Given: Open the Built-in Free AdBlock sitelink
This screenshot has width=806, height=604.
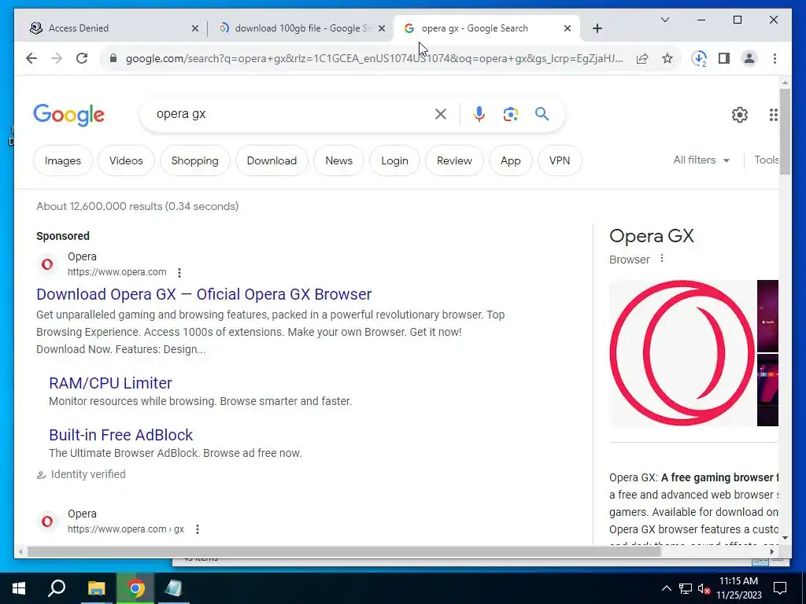Looking at the screenshot, I should pyautogui.click(x=120, y=435).
